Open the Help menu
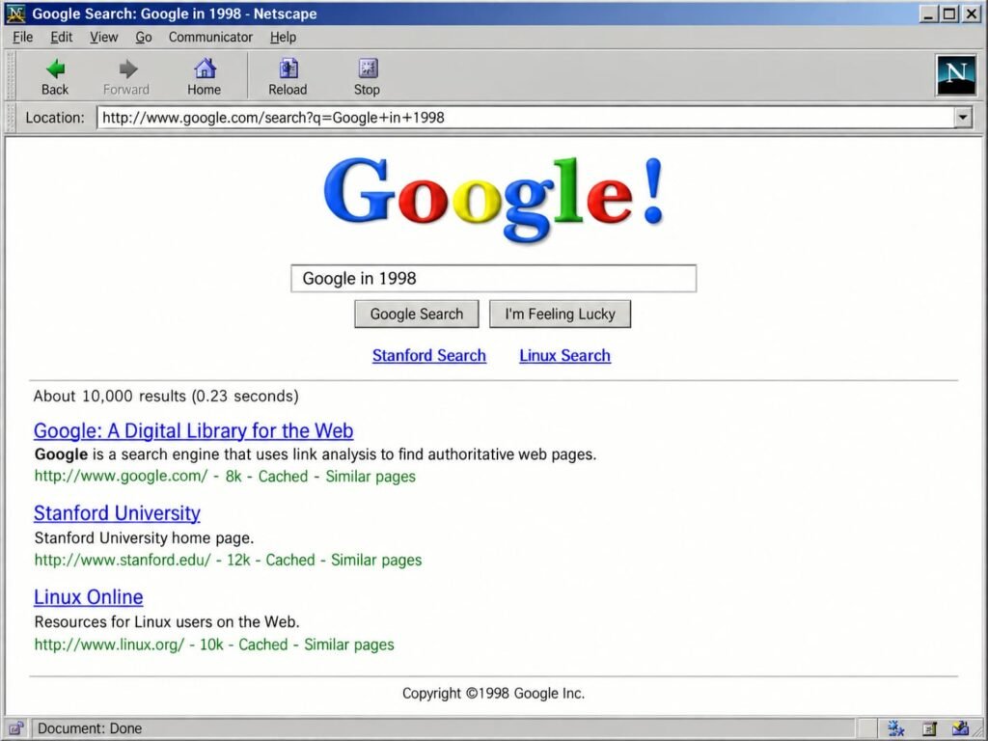The height and width of the screenshot is (741, 988). [x=283, y=38]
